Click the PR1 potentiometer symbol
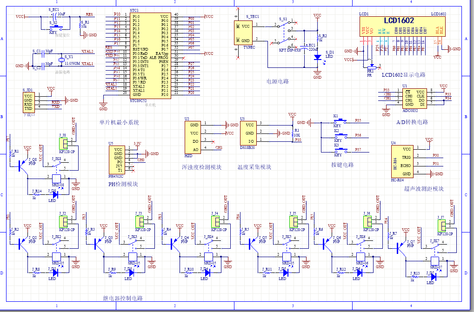 pos(371,68)
